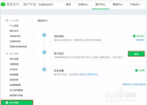Open 操作证书 in the sidebar
147x105 pixels.
pyautogui.click(x=14, y=31)
